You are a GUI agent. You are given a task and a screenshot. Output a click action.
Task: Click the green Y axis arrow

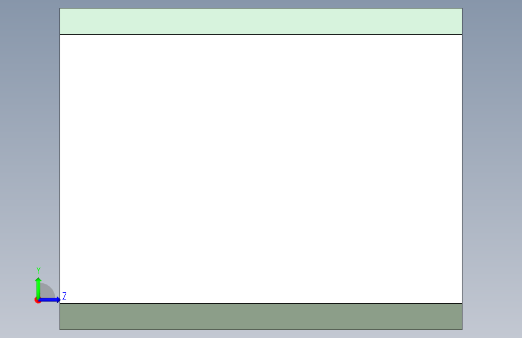pyautogui.click(x=38, y=288)
